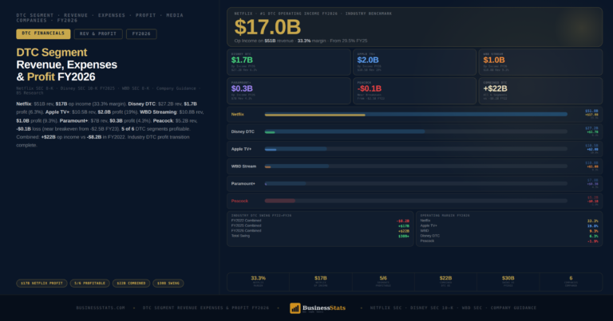
Task: Click the Peacock red loss bar
Action: point(280,201)
